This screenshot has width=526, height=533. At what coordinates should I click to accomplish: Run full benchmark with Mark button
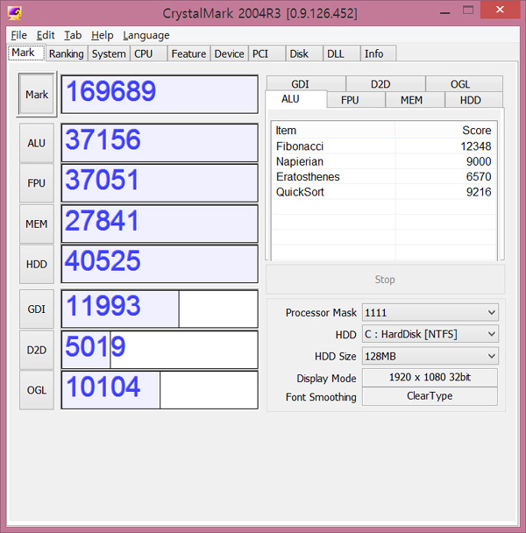(x=37, y=94)
